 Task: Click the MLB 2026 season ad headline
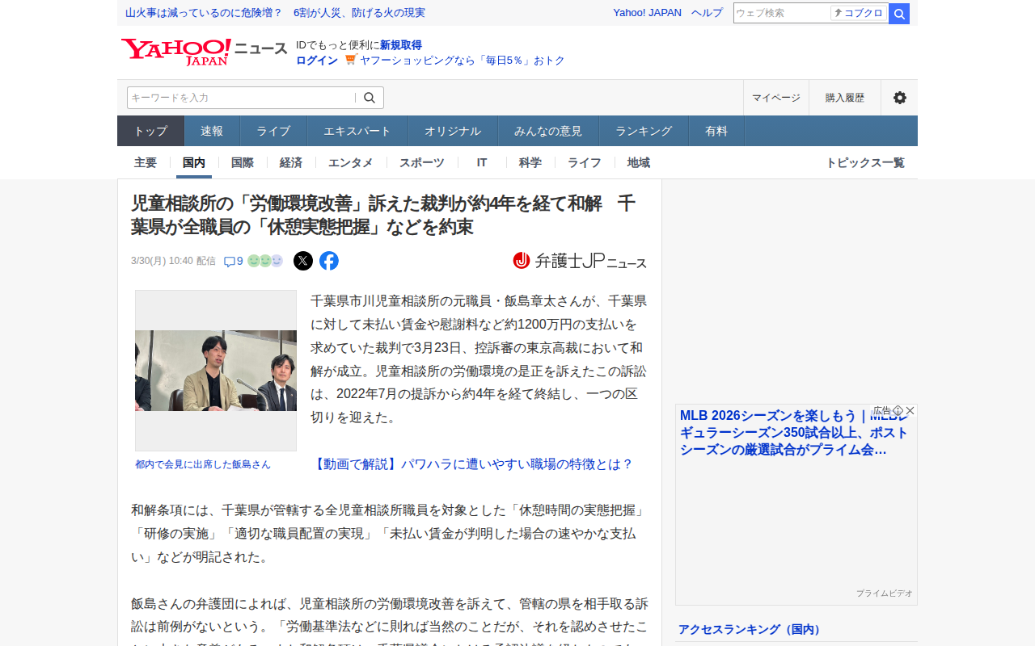(794, 433)
